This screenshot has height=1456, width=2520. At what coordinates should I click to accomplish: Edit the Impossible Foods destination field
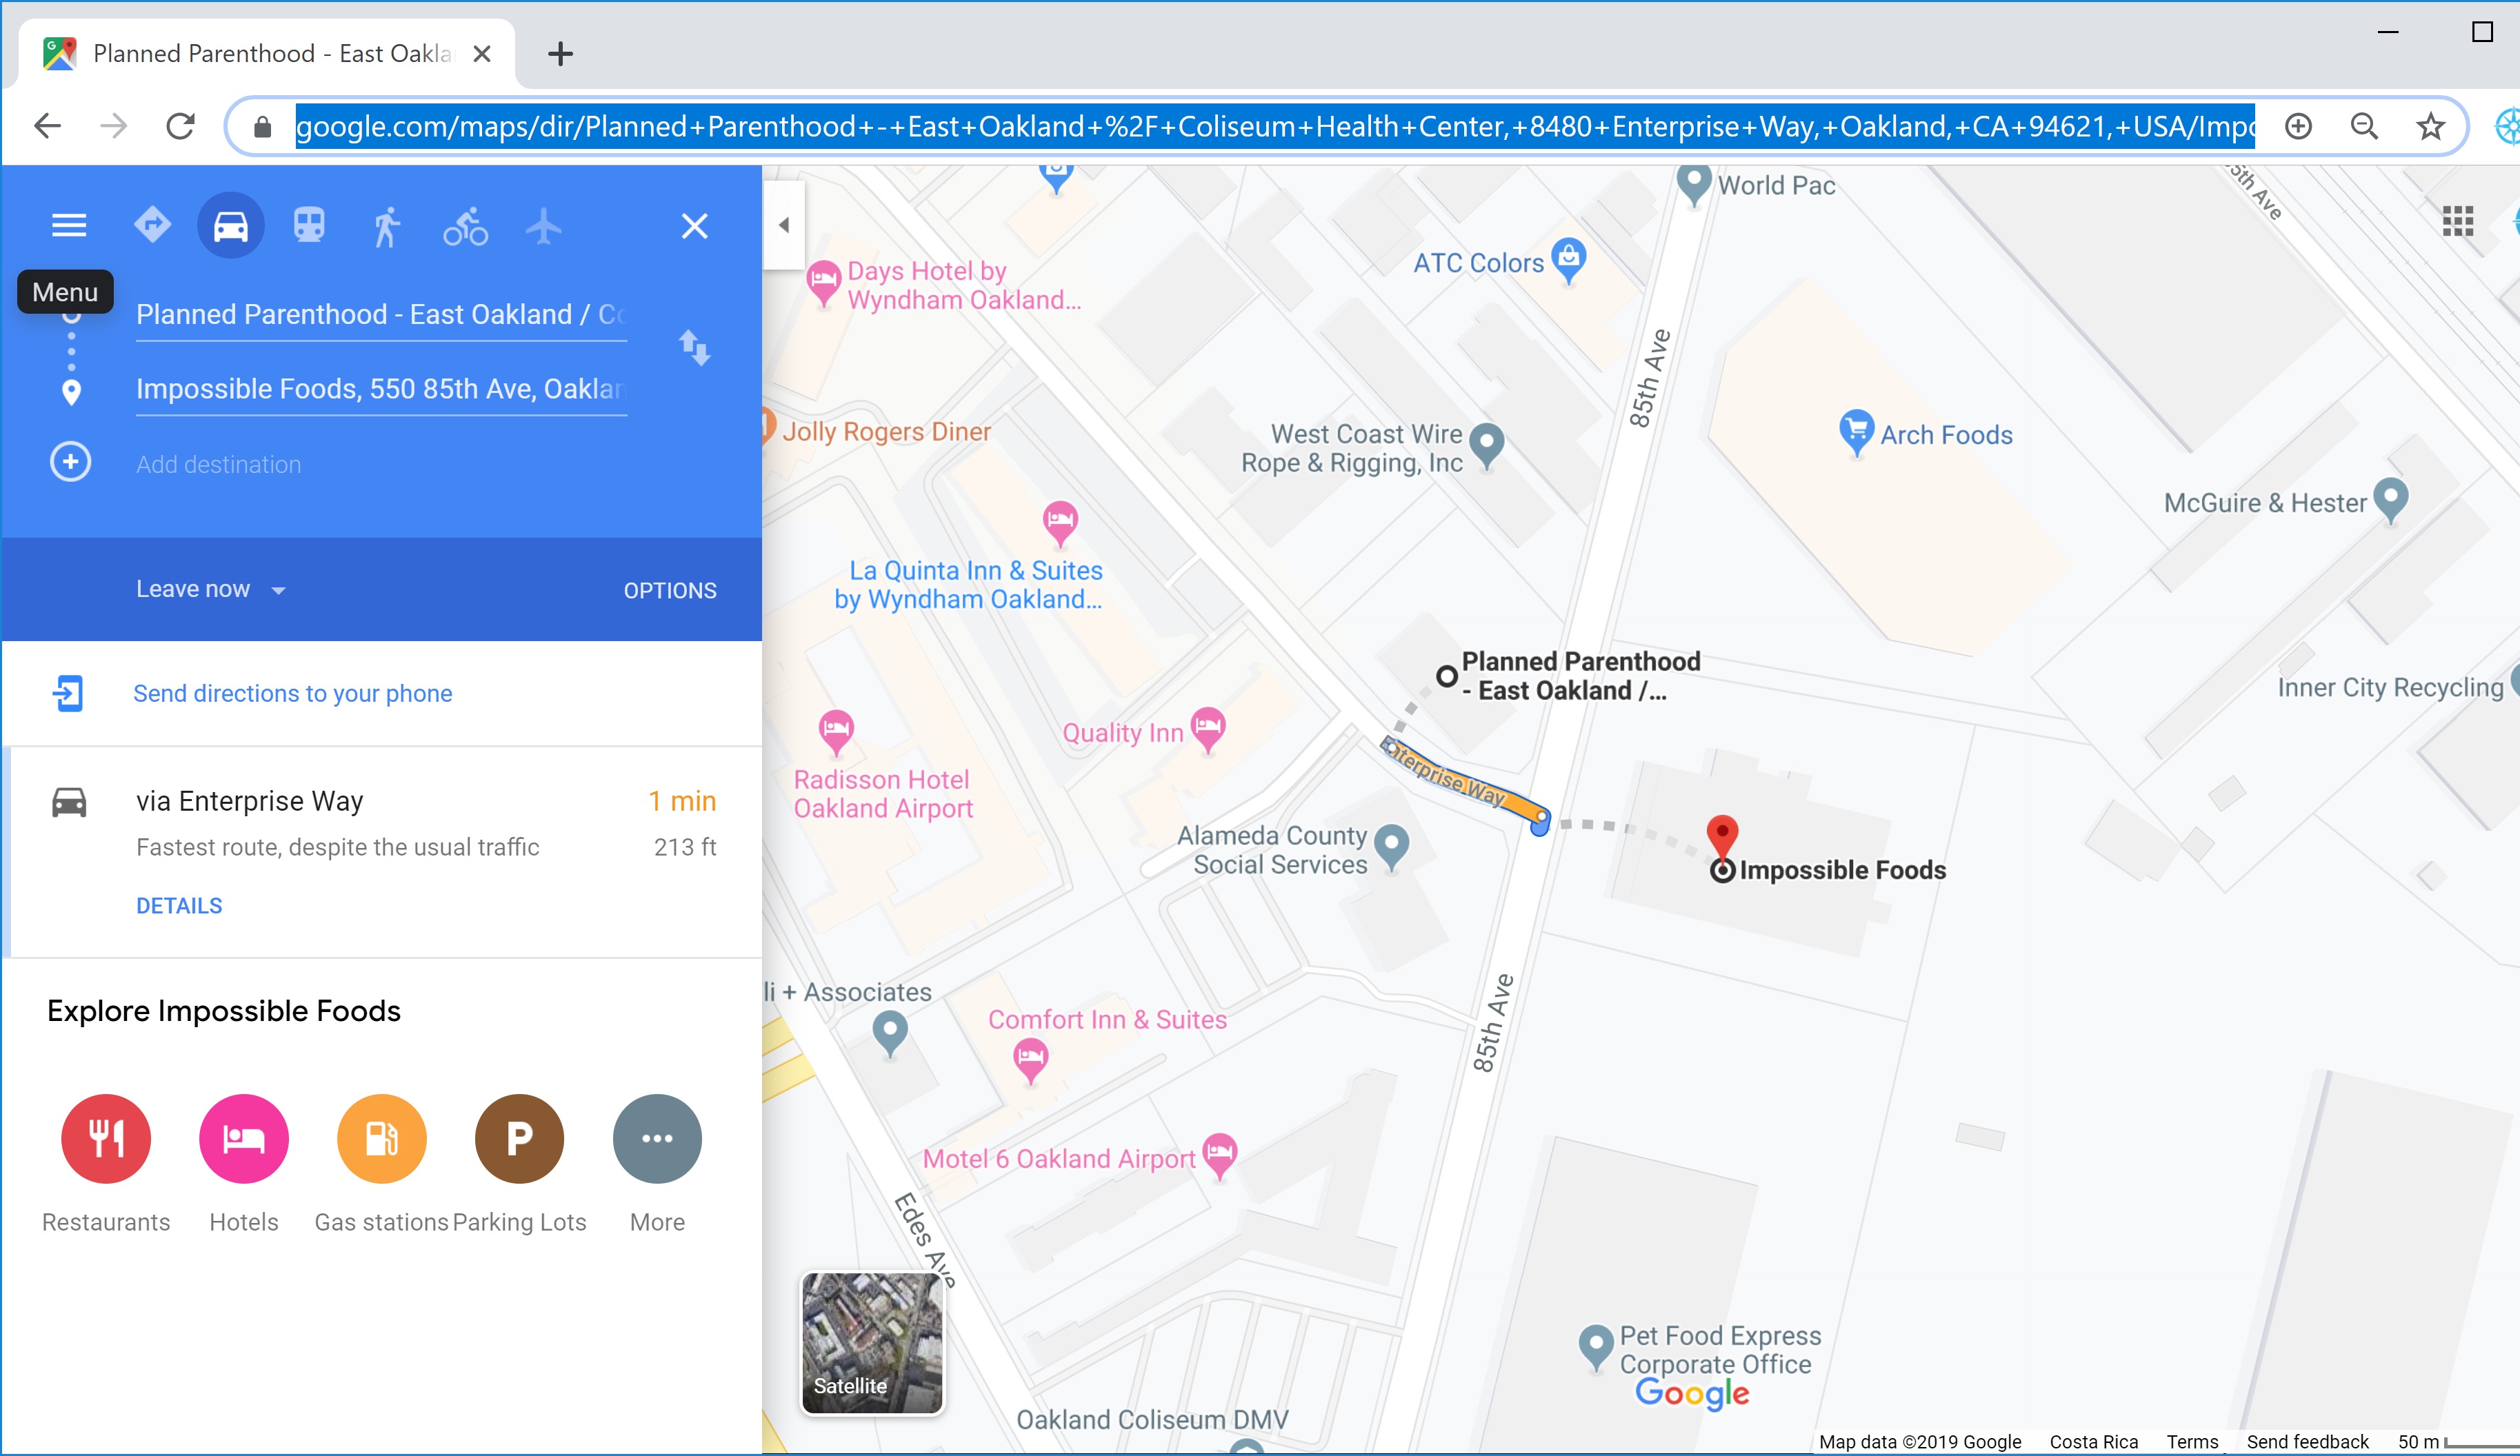click(x=381, y=389)
